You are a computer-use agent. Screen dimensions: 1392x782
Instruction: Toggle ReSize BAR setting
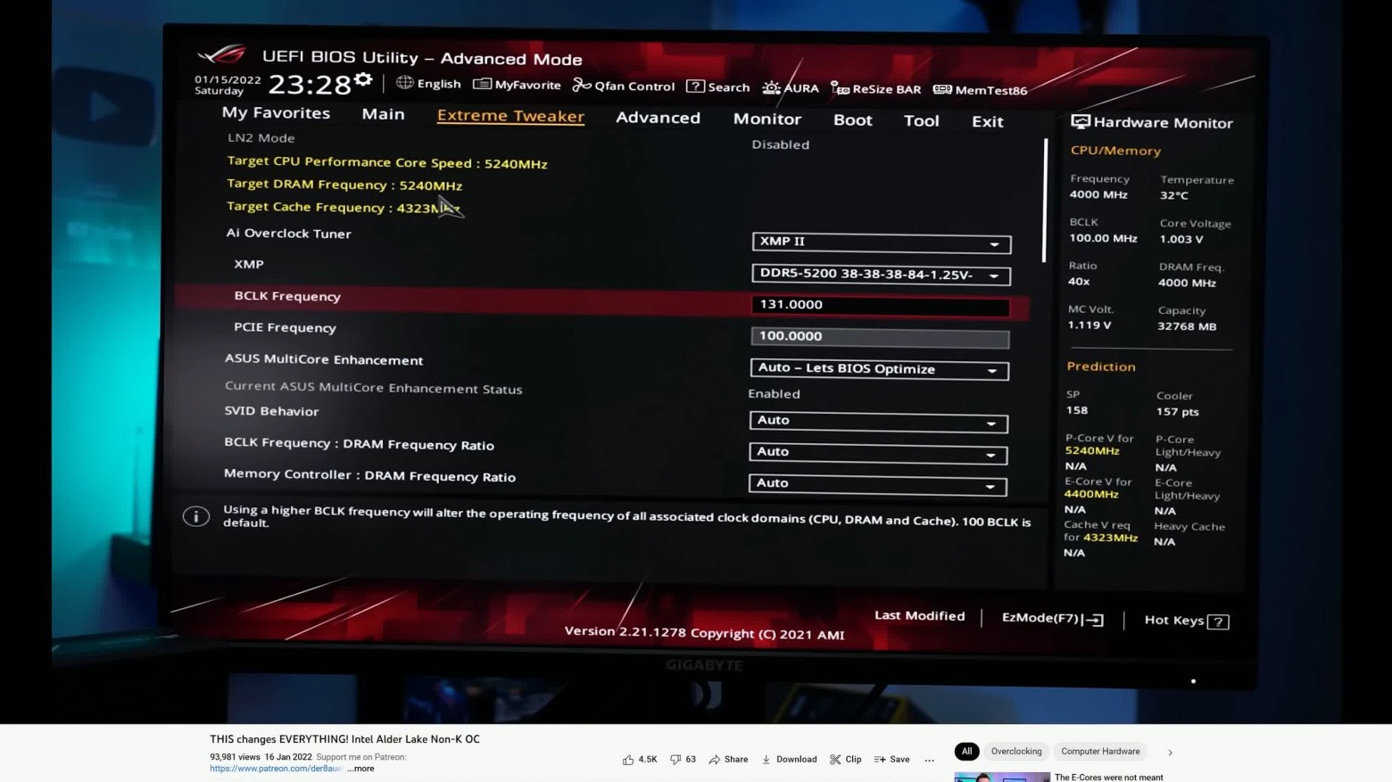(875, 89)
